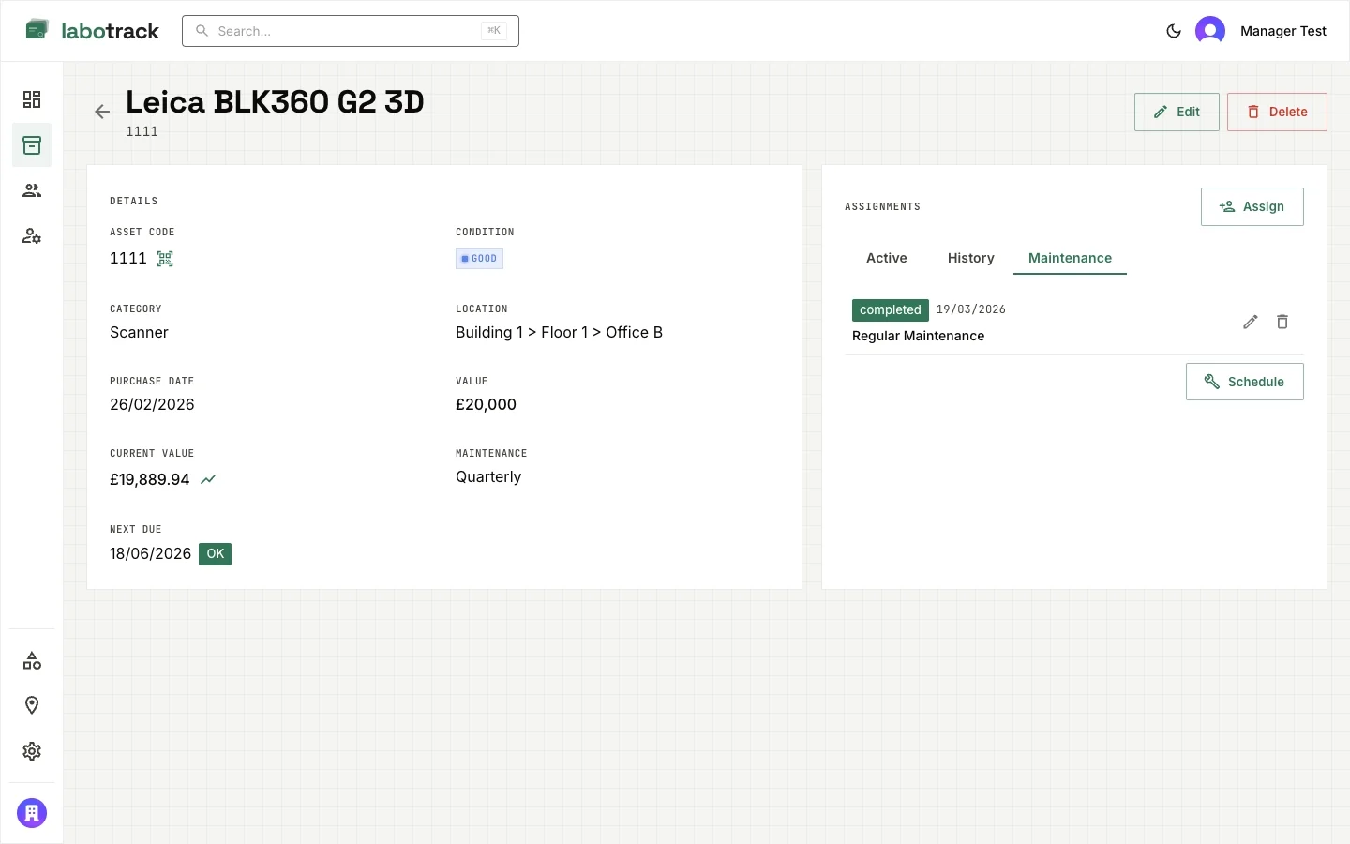
Task: Click the Manager Test username
Action: (1283, 31)
